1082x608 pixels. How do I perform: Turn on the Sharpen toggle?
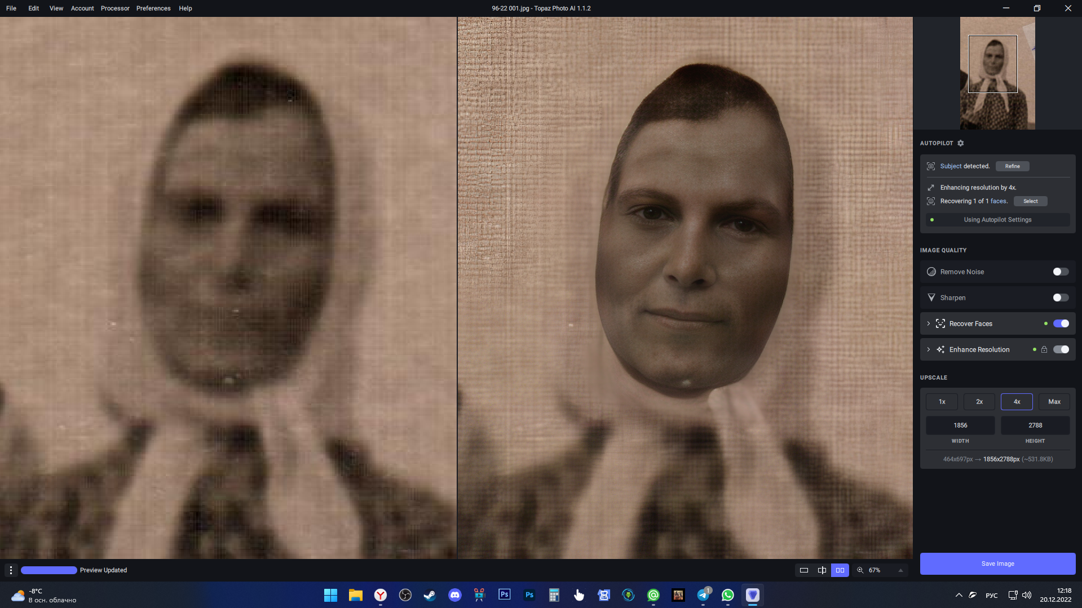[1061, 298]
